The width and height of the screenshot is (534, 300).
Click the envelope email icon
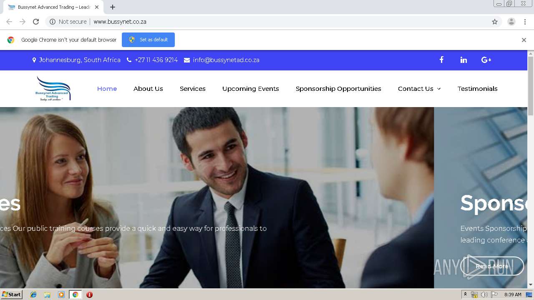pyautogui.click(x=187, y=60)
